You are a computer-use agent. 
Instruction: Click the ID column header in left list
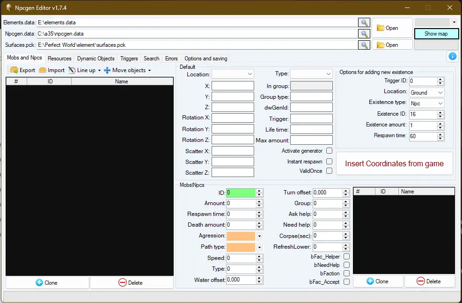tap(50, 81)
